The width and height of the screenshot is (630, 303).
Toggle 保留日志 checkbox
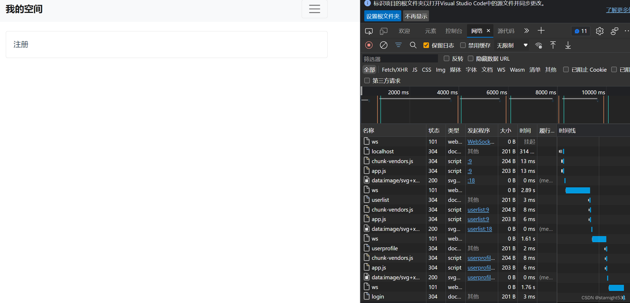click(426, 45)
